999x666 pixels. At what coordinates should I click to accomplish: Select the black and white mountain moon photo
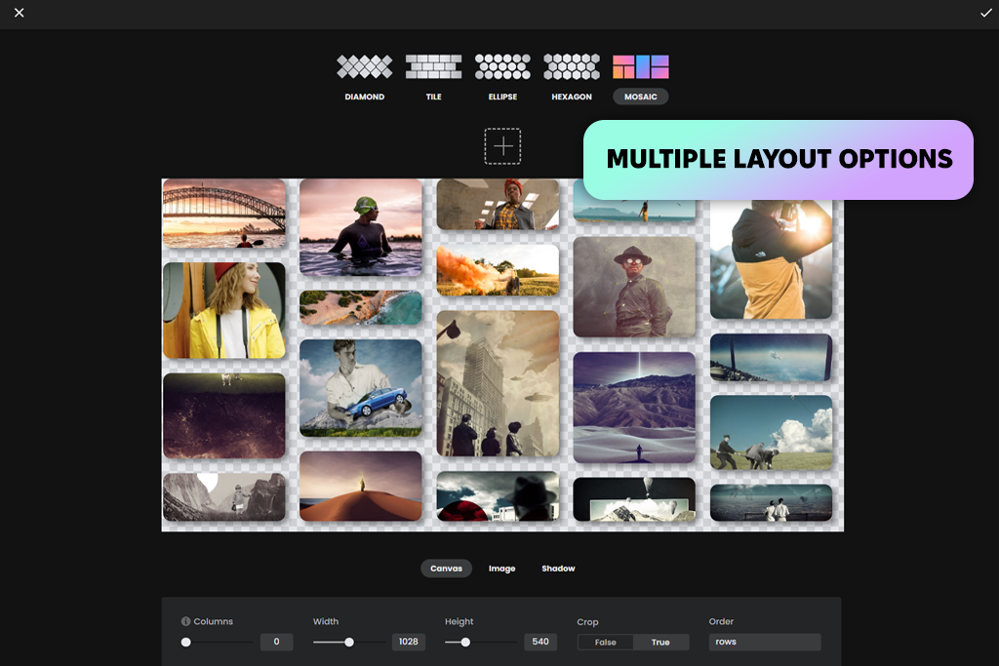coord(224,497)
